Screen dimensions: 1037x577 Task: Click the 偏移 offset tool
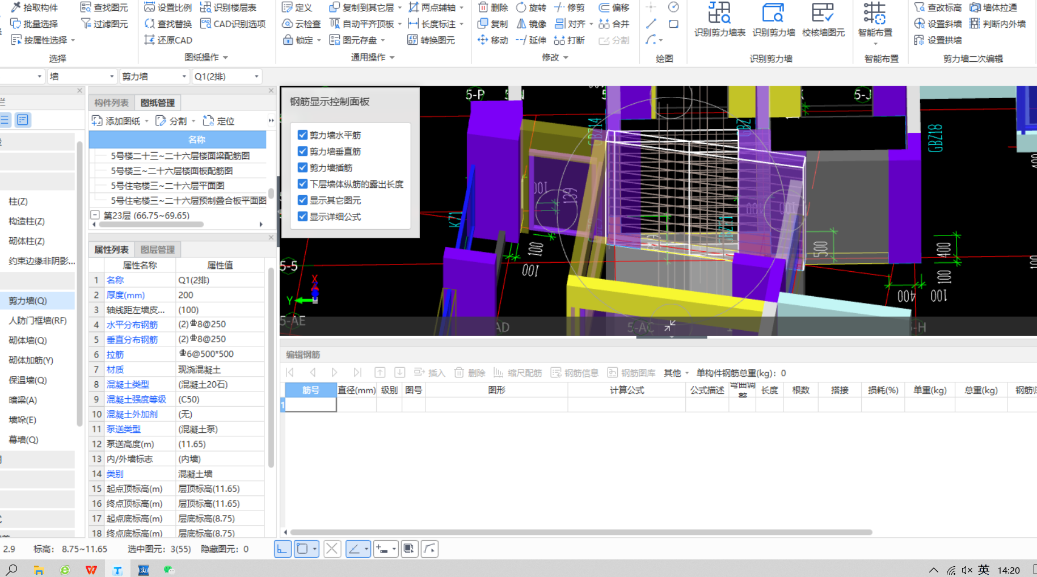pos(614,7)
